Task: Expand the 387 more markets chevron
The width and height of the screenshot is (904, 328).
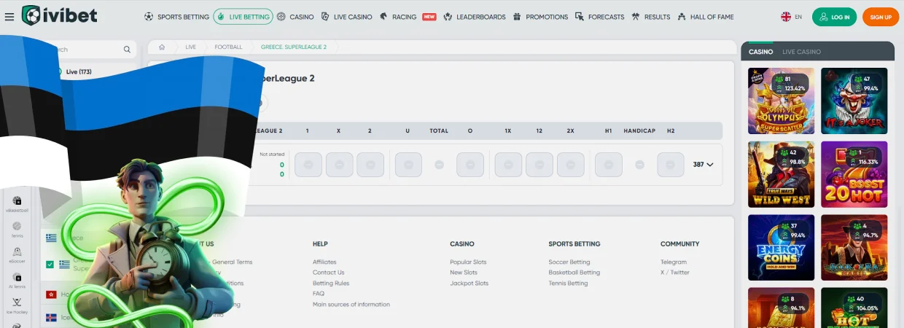Action: 710,165
